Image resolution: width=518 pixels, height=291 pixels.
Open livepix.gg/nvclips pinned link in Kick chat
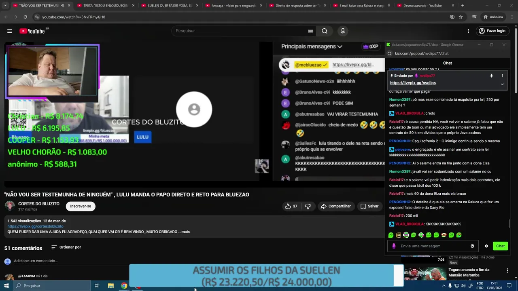413,83
